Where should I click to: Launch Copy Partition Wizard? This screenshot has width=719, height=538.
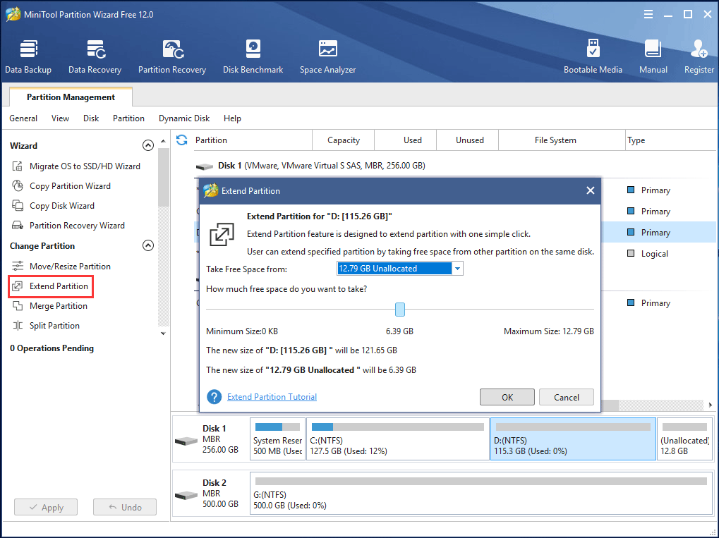coord(61,186)
